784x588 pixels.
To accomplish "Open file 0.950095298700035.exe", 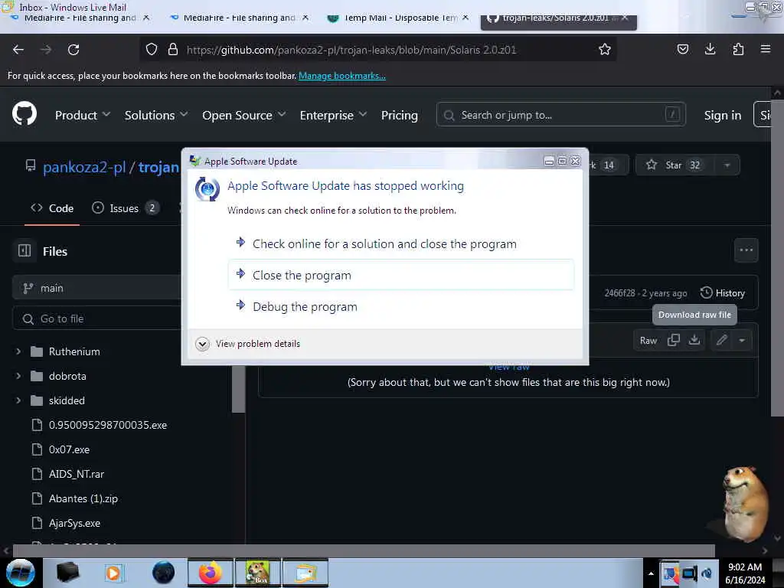I will pyautogui.click(x=108, y=425).
